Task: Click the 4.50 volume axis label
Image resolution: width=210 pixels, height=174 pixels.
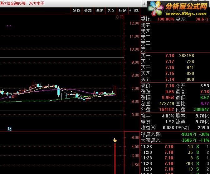Action: coord(135,147)
